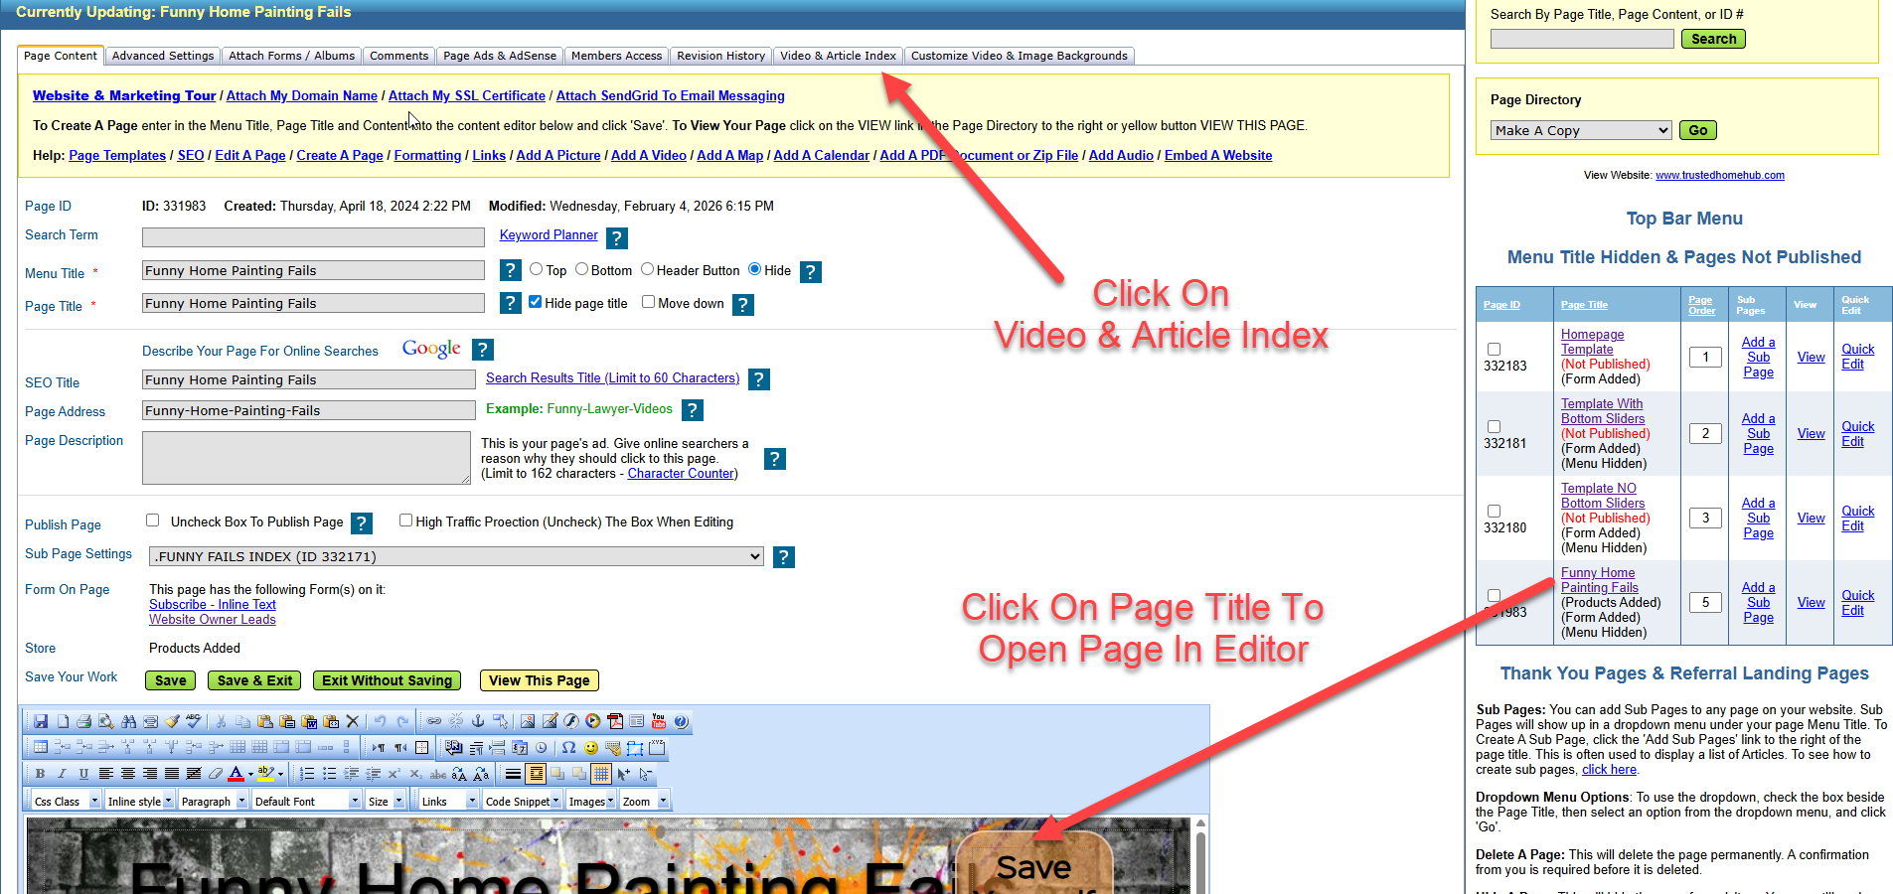The image size is (1893, 894).
Task: Open the Video & Article Index tab
Action: coord(838,56)
